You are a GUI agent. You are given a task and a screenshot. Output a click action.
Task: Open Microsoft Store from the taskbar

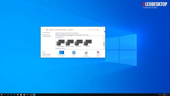(x=21, y=95)
